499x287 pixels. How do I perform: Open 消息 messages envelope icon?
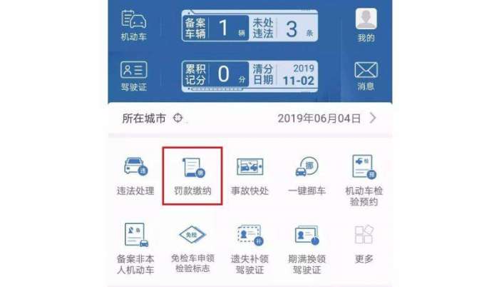[366, 76]
